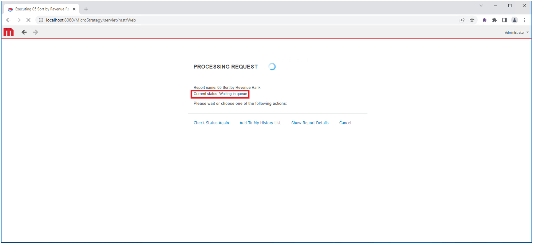The height and width of the screenshot is (244, 533).
Task: Toggle the browser side panel icon
Action: point(504,20)
